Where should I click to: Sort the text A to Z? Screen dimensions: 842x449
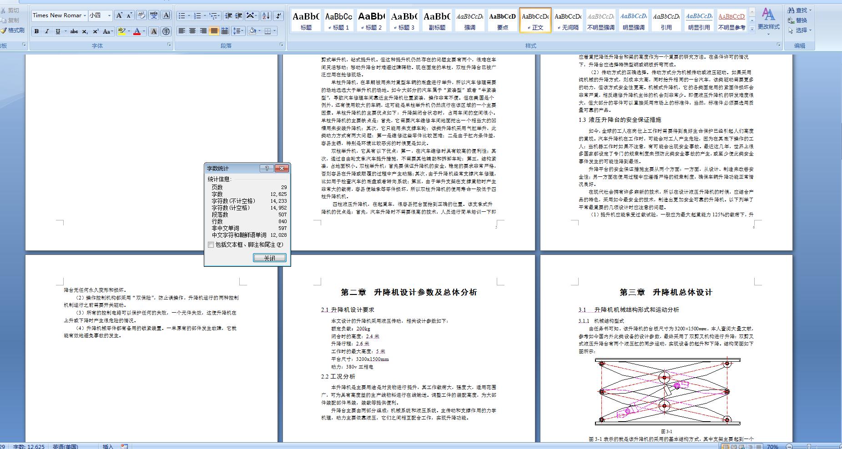click(x=266, y=15)
